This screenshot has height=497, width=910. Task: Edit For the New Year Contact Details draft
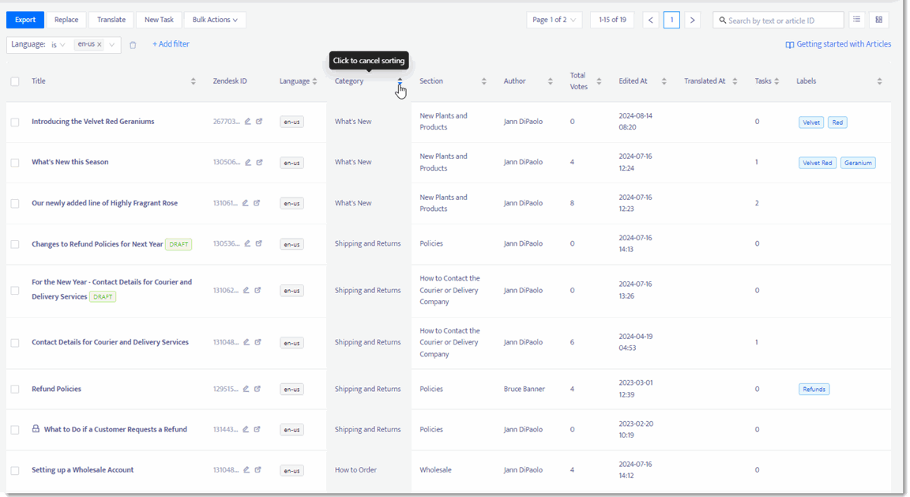[x=246, y=290]
